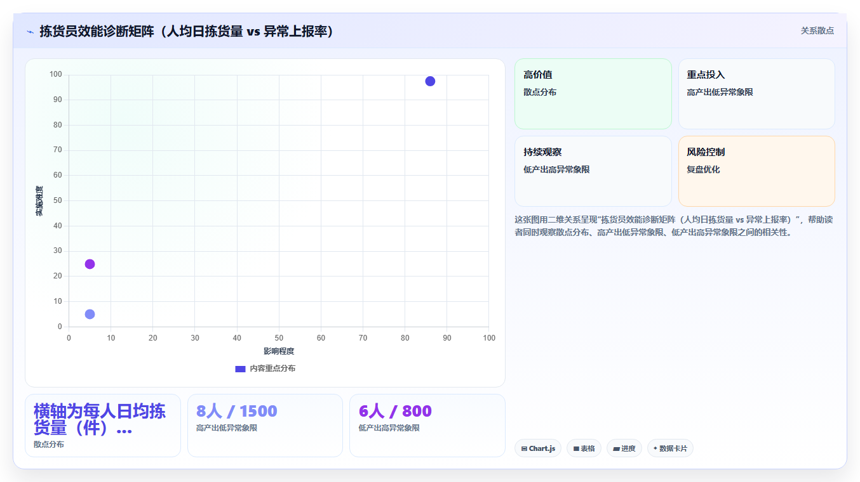The image size is (860, 482).
Task: Click the 内容重点分布 legend label
Action: [272, 368]
